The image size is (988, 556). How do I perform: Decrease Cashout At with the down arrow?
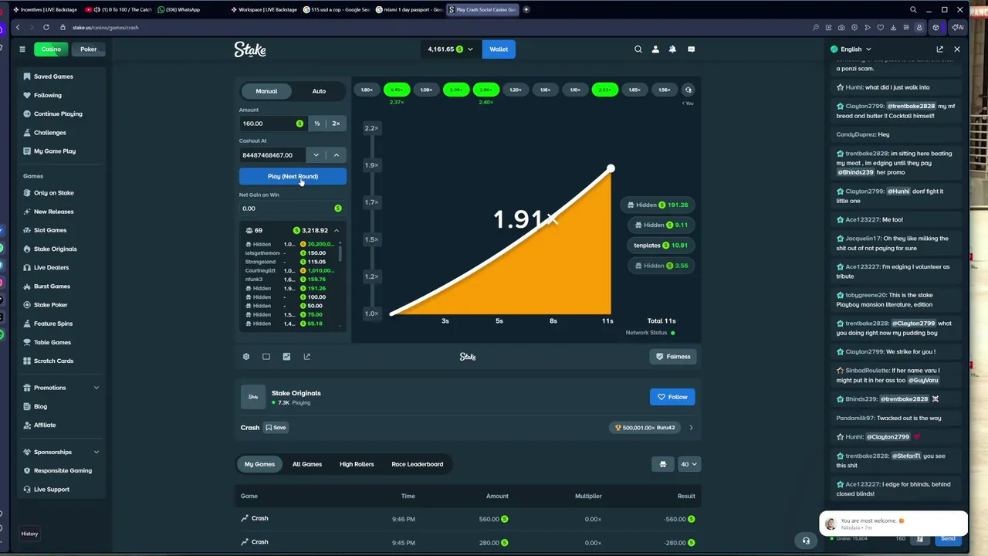click(x=316, y=155)
